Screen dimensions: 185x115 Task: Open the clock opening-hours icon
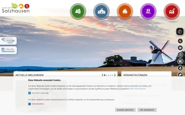point(180,55)
